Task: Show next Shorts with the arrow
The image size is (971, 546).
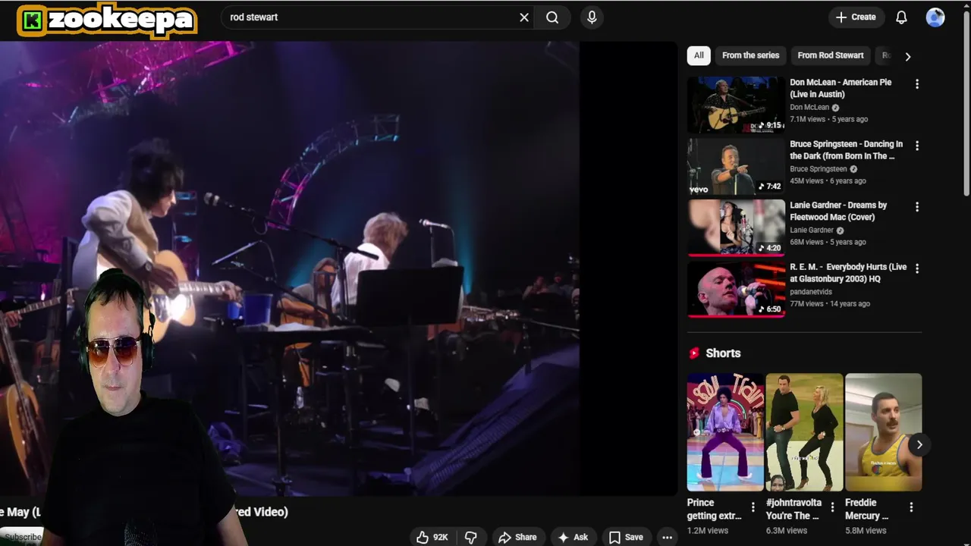Action: click(919, 444)
